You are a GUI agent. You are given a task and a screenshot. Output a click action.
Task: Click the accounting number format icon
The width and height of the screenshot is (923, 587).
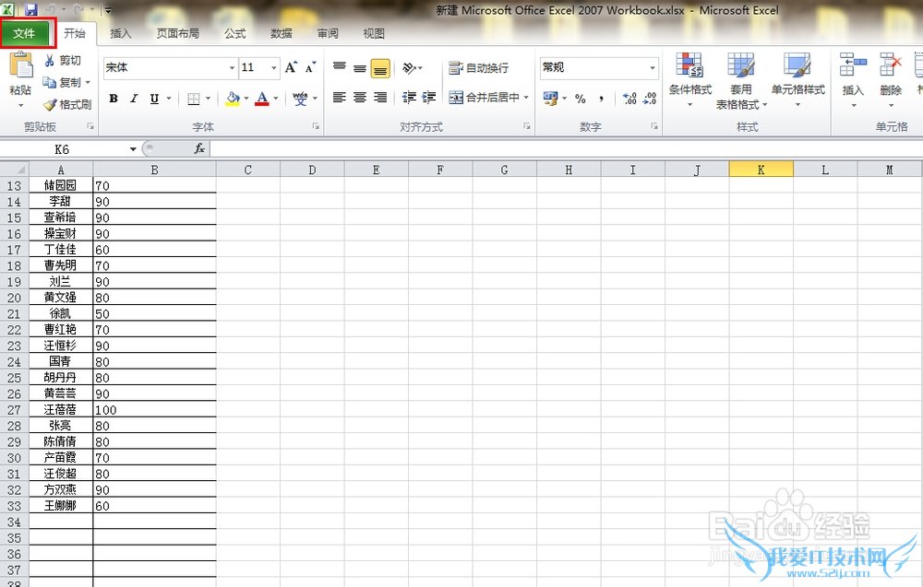pos(550,98)
